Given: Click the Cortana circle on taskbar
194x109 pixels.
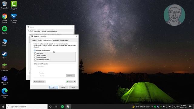Looking at the screenshot, I should click(x=50, y=107).
